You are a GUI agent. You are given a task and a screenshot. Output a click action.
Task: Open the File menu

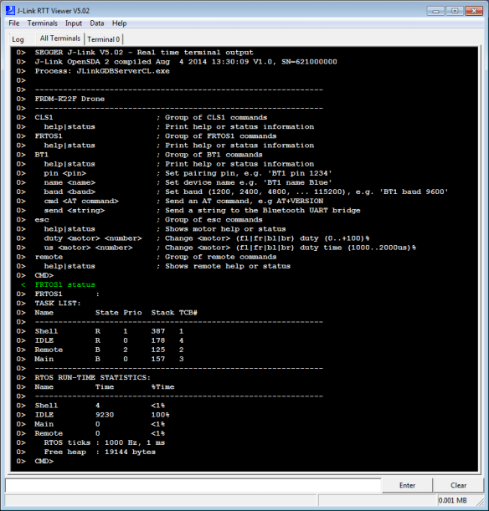click(x=13, y=23)
